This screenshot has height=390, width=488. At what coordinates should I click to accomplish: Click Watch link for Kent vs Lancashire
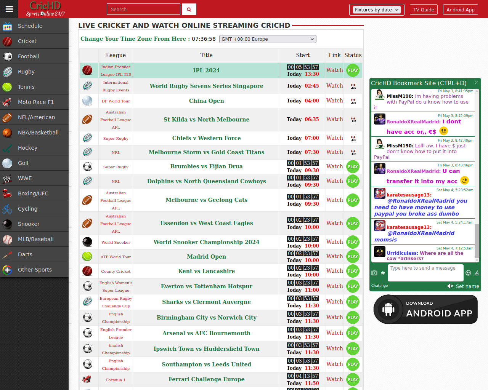pos(334,271)
